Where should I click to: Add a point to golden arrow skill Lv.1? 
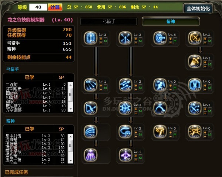click(205, 62)
